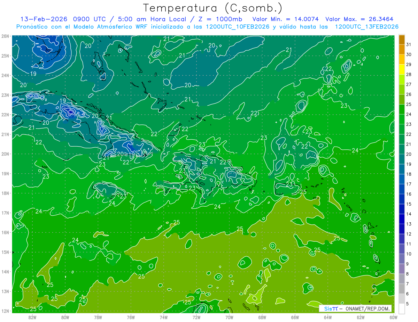Image resolution: width=418 pixels, height=322 pixels.
Task: Click the 'Valor Min. = 14.0074' readout
Action: (286, 19)
